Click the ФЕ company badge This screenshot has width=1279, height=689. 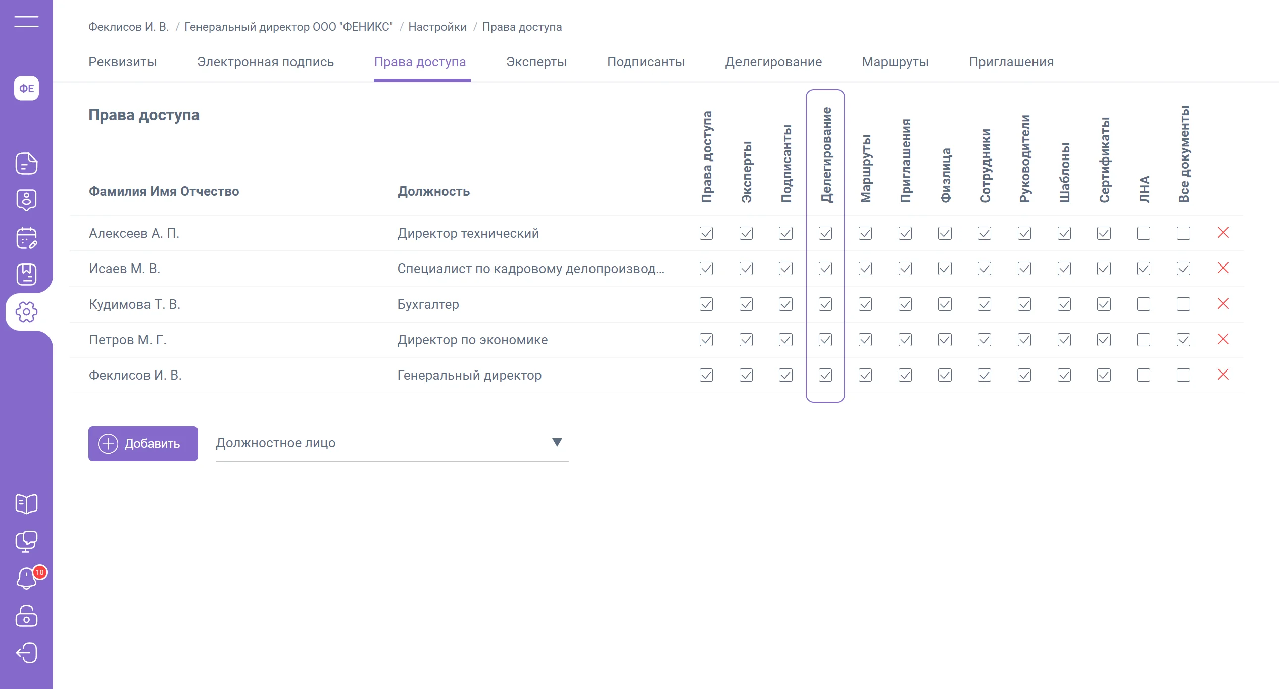tap(26, 88)
